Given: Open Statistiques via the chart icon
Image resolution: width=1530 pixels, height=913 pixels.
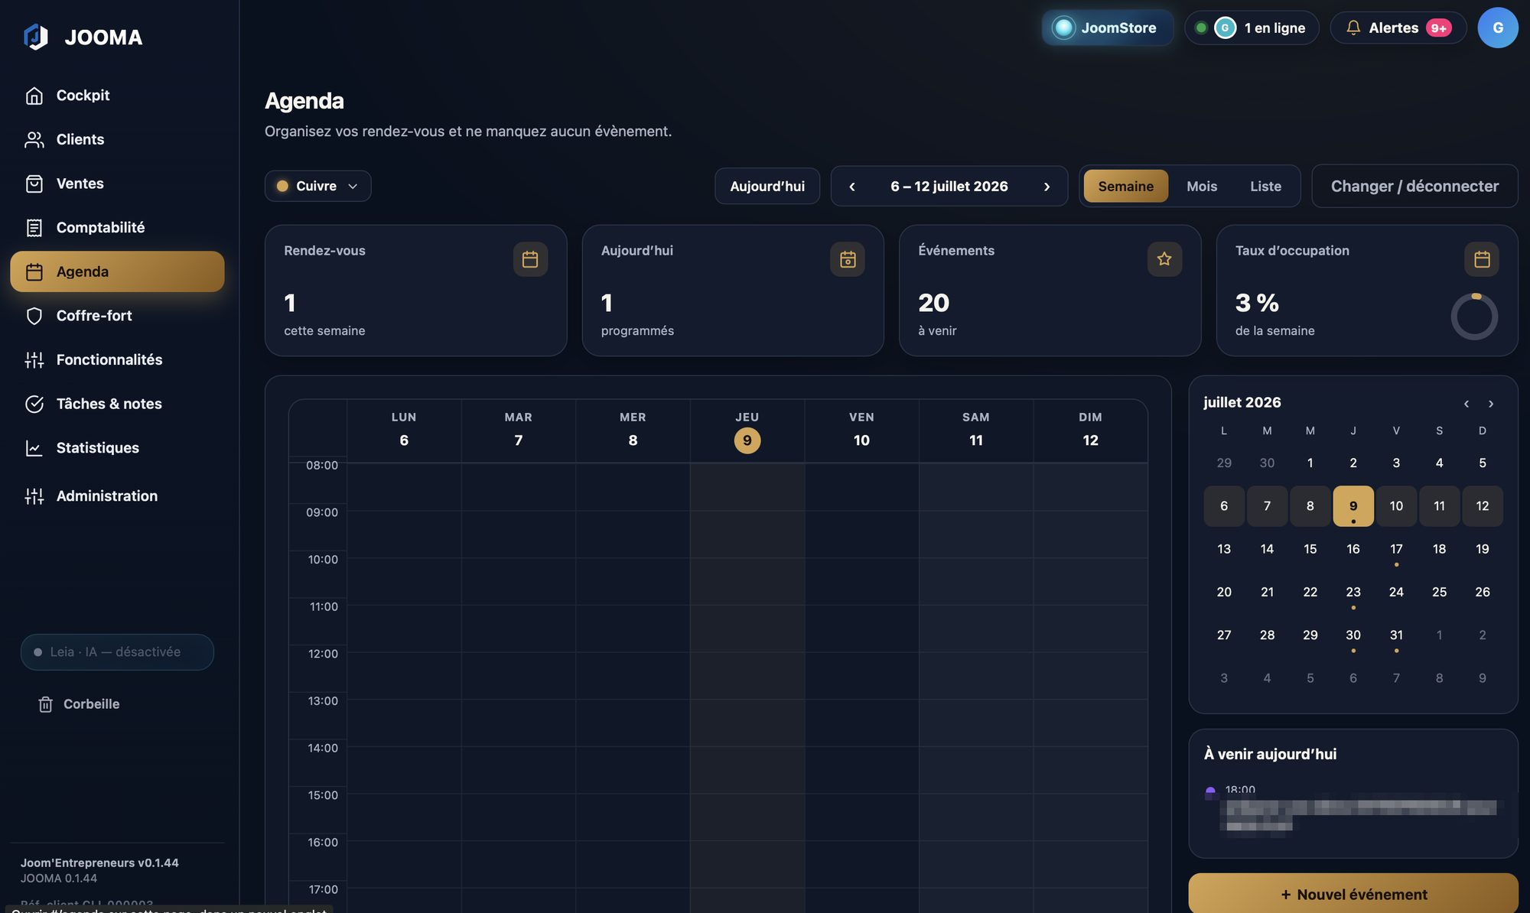Looking at the screenshot, I should coord(34,448).
